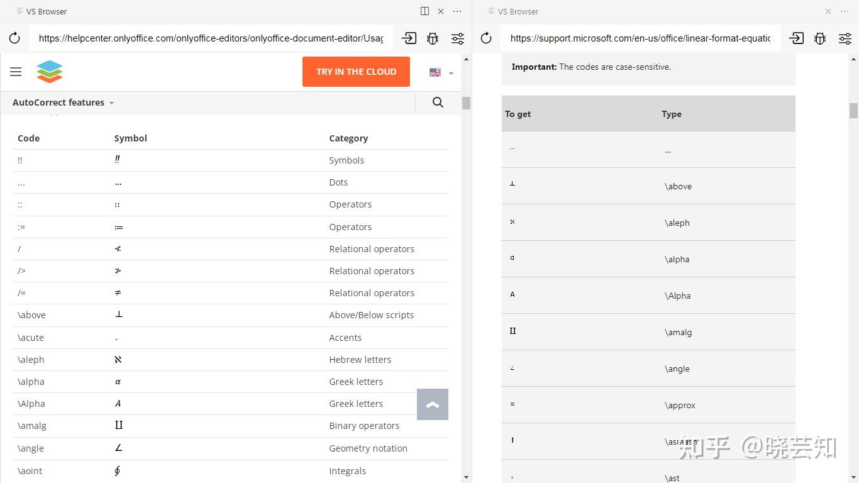Screen dimensions: 859x483
Task: Open OnlyOffice page in external browser icon
Action: [409, 38]
